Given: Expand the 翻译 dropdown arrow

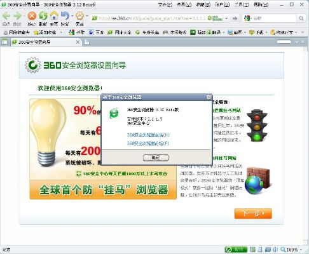Looking at the screenshot, I should point(223,32).
